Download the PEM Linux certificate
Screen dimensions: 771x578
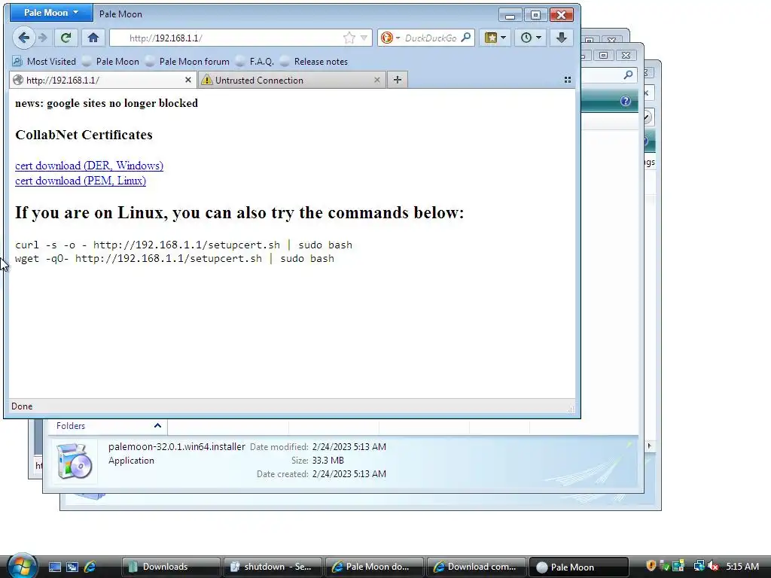point(81,181)
